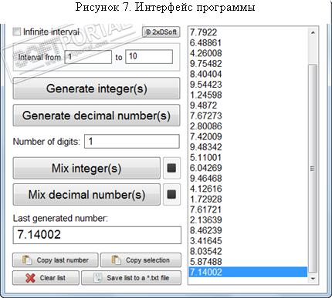Click the scroll down arrow of the list

[313, 279]
